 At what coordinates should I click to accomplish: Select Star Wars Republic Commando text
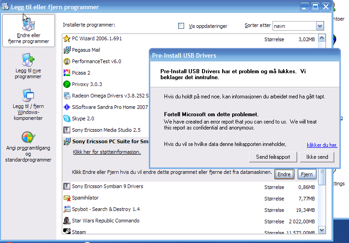click(x=106, y=221)
